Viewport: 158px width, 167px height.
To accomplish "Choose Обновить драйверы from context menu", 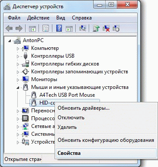I will point(106,108).
